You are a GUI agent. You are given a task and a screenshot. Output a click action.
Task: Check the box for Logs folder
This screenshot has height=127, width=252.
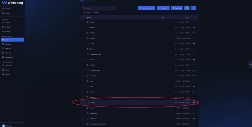[83, 81]
